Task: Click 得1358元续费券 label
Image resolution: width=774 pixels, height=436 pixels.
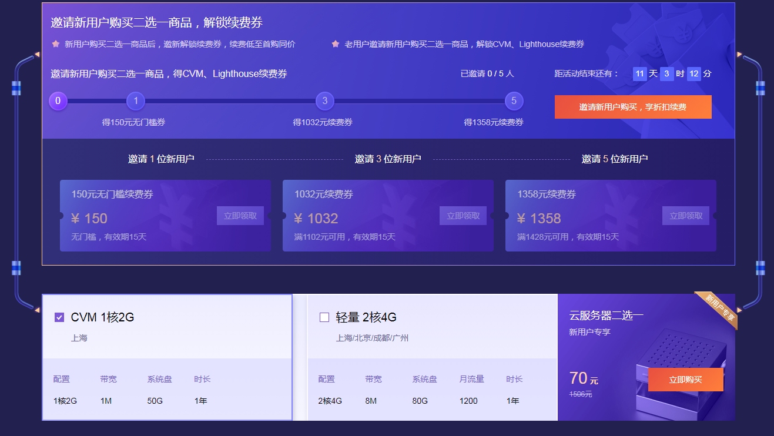Action: pos(494,122)
